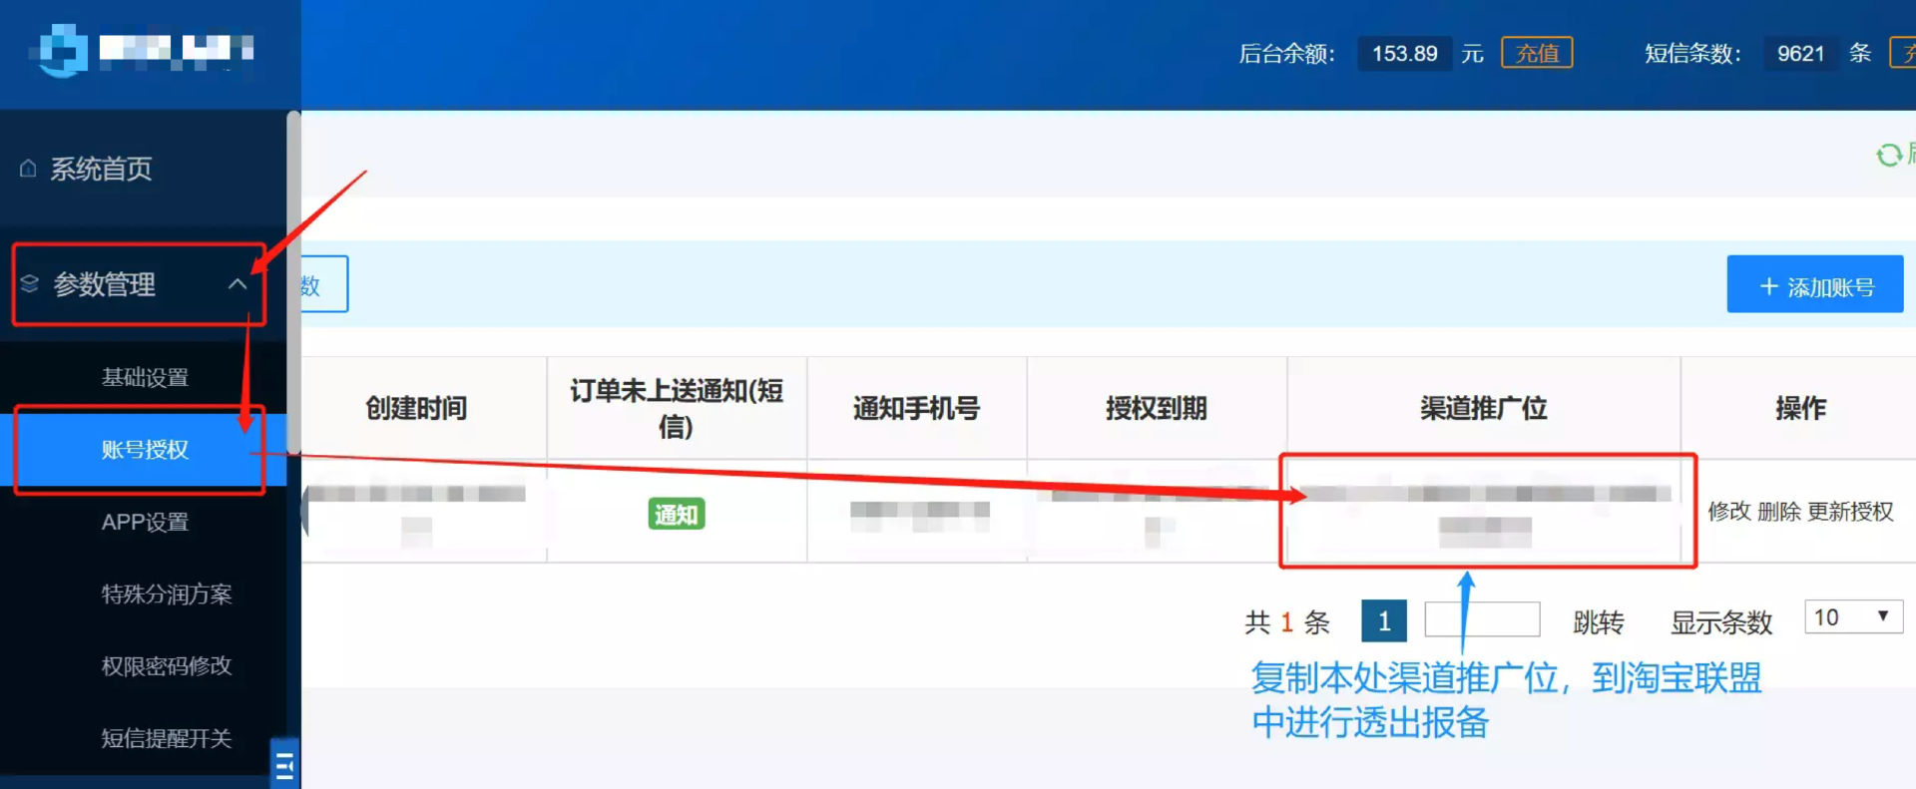
Task: Open 短信提醒开关 menu item
Action: (166, 738)
